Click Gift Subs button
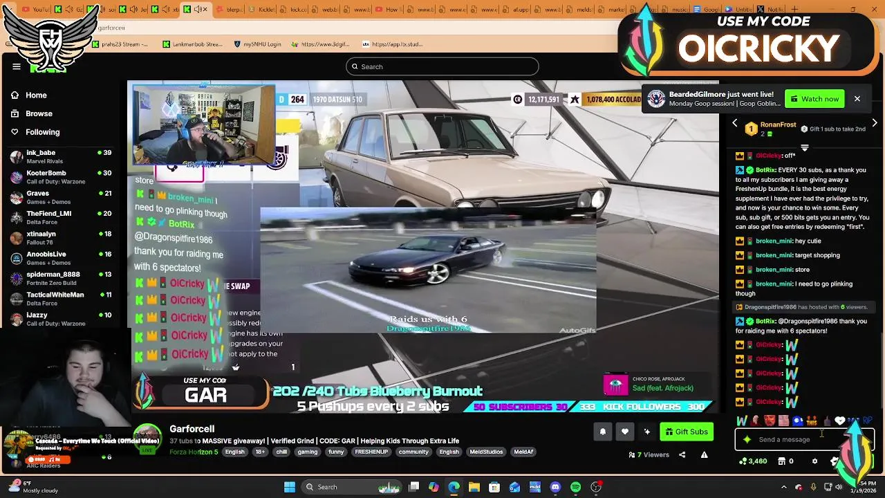885x498 pixels. (x=686, y=432)
